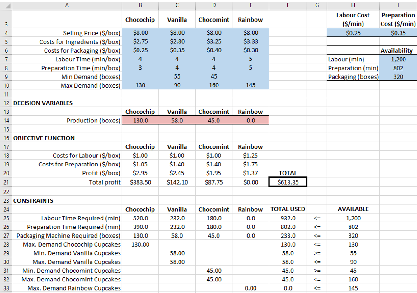Screen dimensions: 417x293
Task: Click the $613.35 total profit cell
Action: coord(288,182)
